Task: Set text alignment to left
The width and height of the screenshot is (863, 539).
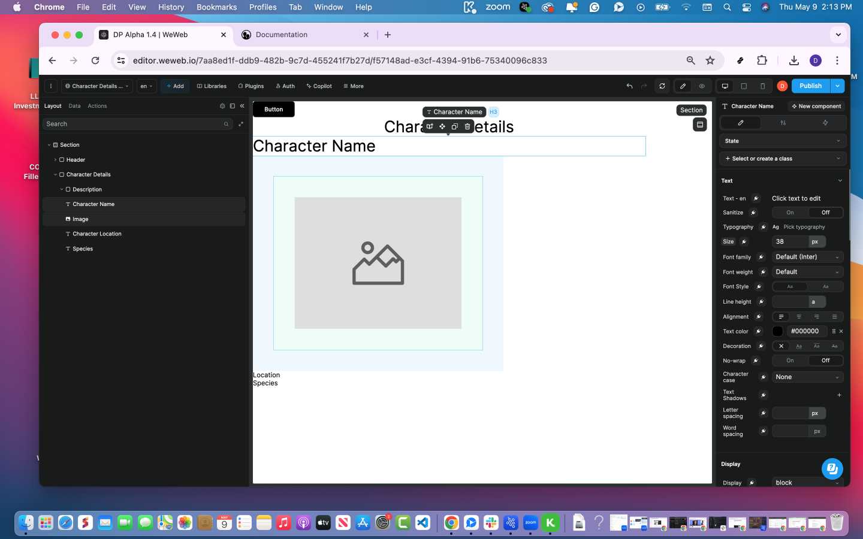Action: point(781,317)
